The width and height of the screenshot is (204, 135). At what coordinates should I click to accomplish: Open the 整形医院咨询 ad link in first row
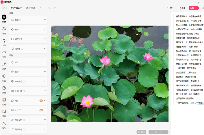tap(181, 16)
